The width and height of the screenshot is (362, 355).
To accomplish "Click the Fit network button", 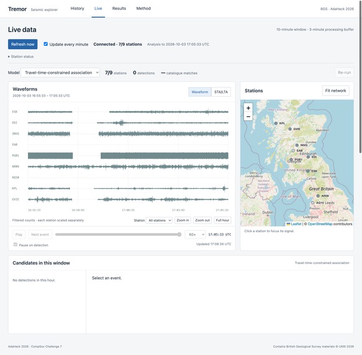I will [335, 91].
